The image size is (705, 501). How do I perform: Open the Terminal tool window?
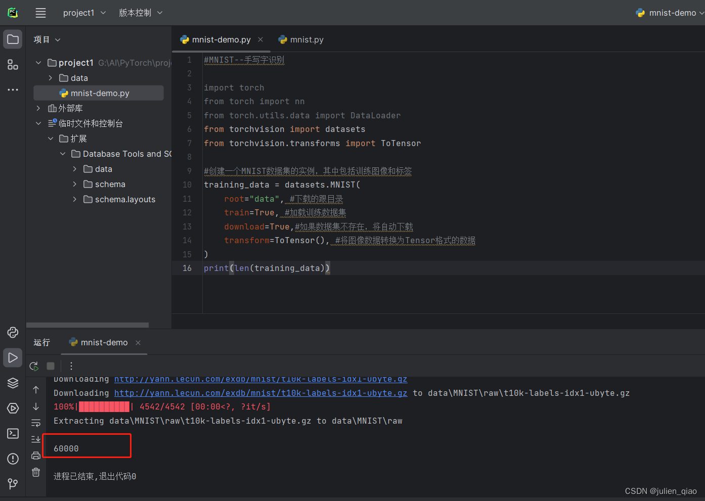coord(13,433)
